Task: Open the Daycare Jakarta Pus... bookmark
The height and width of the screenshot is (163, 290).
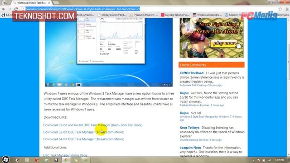Action: pos(175,15)
